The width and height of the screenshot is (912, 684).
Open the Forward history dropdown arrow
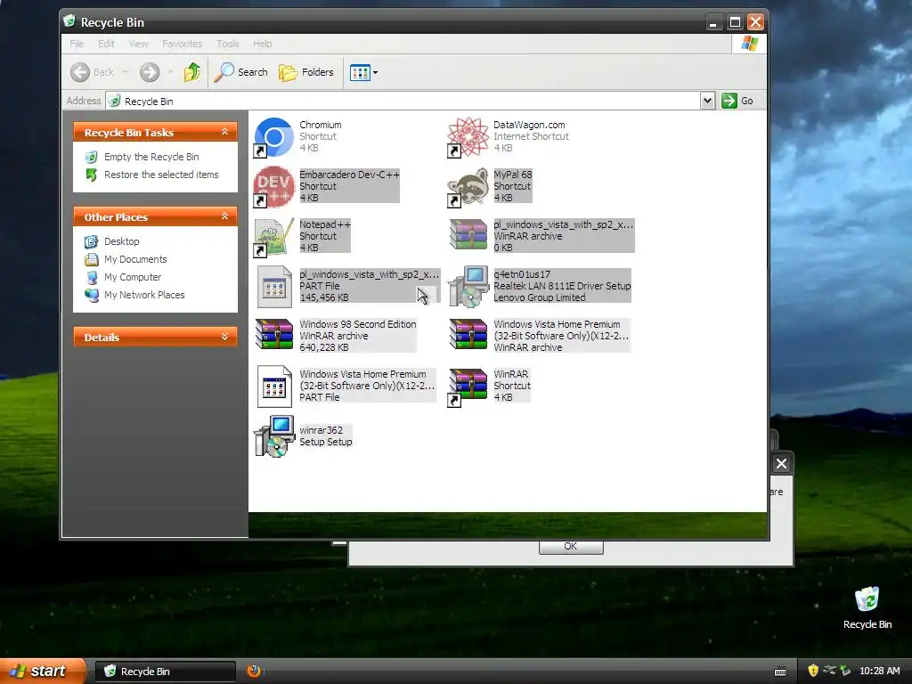point(170,72)
